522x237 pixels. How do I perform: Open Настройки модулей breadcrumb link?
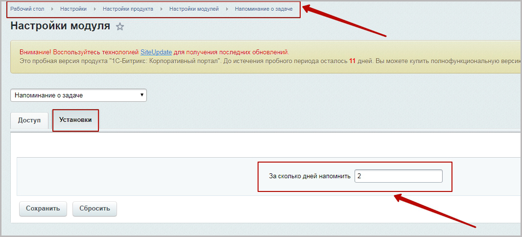pyautogui.click(x=194, y=9)
